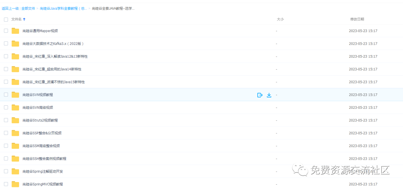Sort by the 文件名 column header
The width and height of the screenshot is (403, 188).
(16, 19)
